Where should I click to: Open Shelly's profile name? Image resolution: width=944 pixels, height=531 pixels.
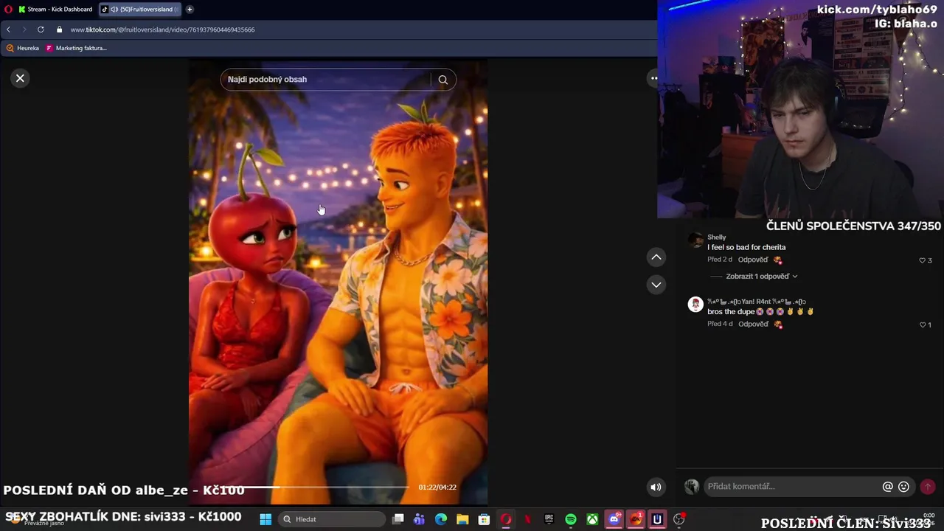point(716,237)
